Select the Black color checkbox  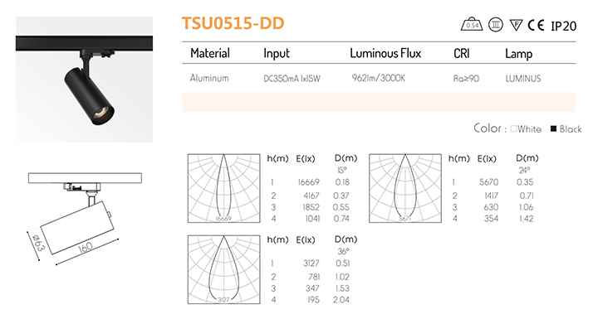(554, 128)
